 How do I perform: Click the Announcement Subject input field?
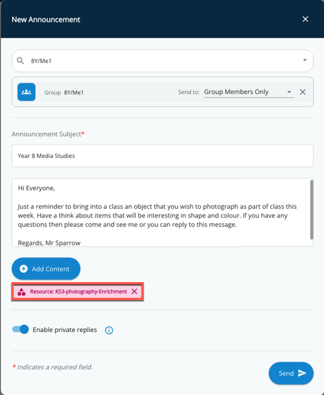(163, 156)
